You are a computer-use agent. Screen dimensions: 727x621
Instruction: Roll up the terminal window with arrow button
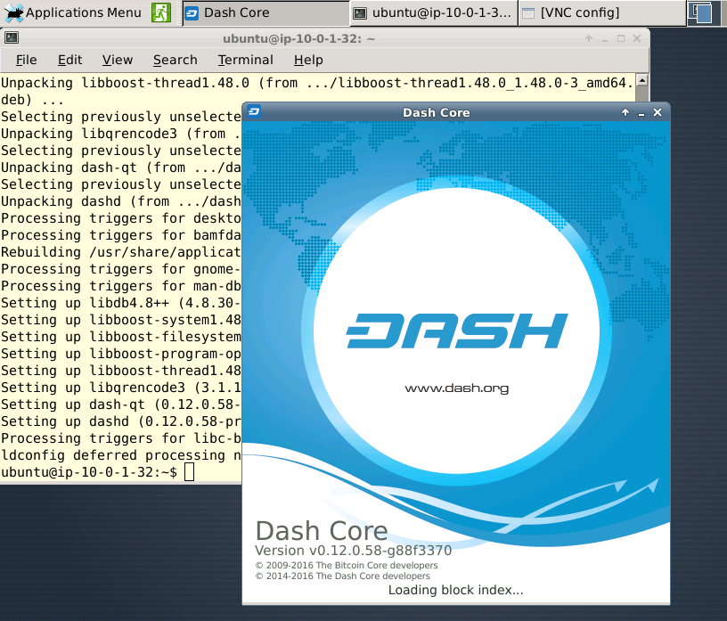pos(589,38)
